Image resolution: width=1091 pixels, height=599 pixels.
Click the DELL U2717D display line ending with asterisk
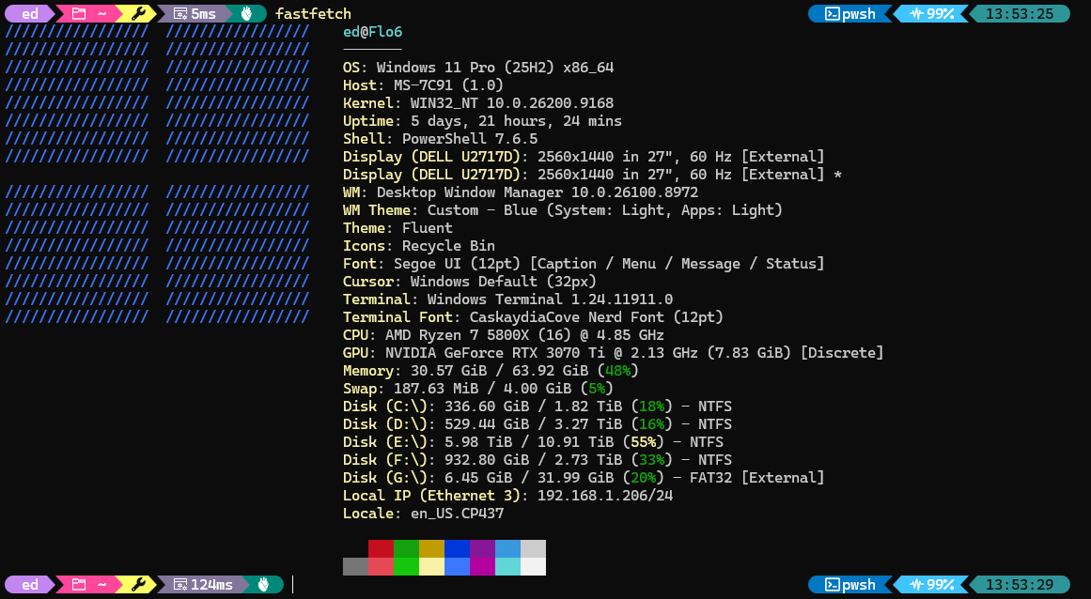[x=592, y=175]
